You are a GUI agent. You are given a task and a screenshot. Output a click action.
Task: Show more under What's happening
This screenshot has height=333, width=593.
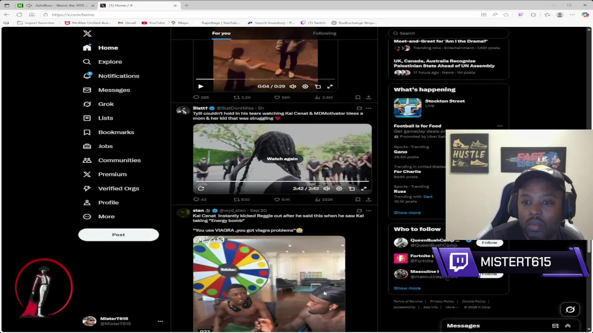[x=407, y=213]
